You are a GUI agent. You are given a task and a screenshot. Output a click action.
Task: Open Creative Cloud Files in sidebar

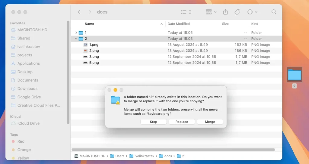point(39,105)
